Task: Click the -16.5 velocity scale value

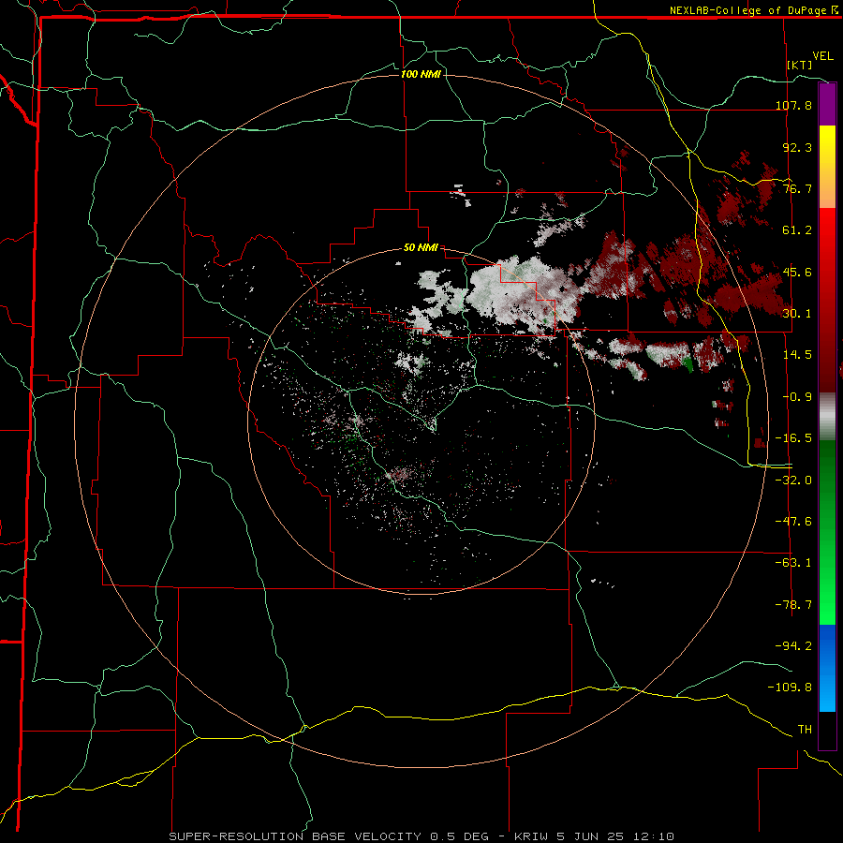Action: [793, 438]
